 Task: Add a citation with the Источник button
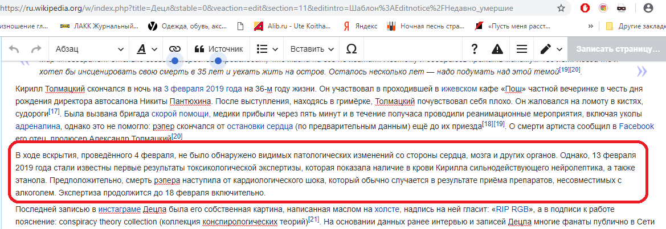click(x=218, y=49)
